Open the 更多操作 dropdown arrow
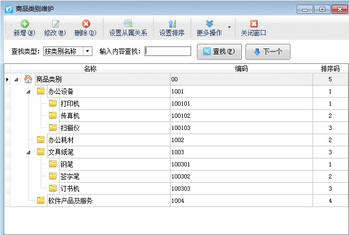Screen dimensions: 349x235 tap(230, 27)
